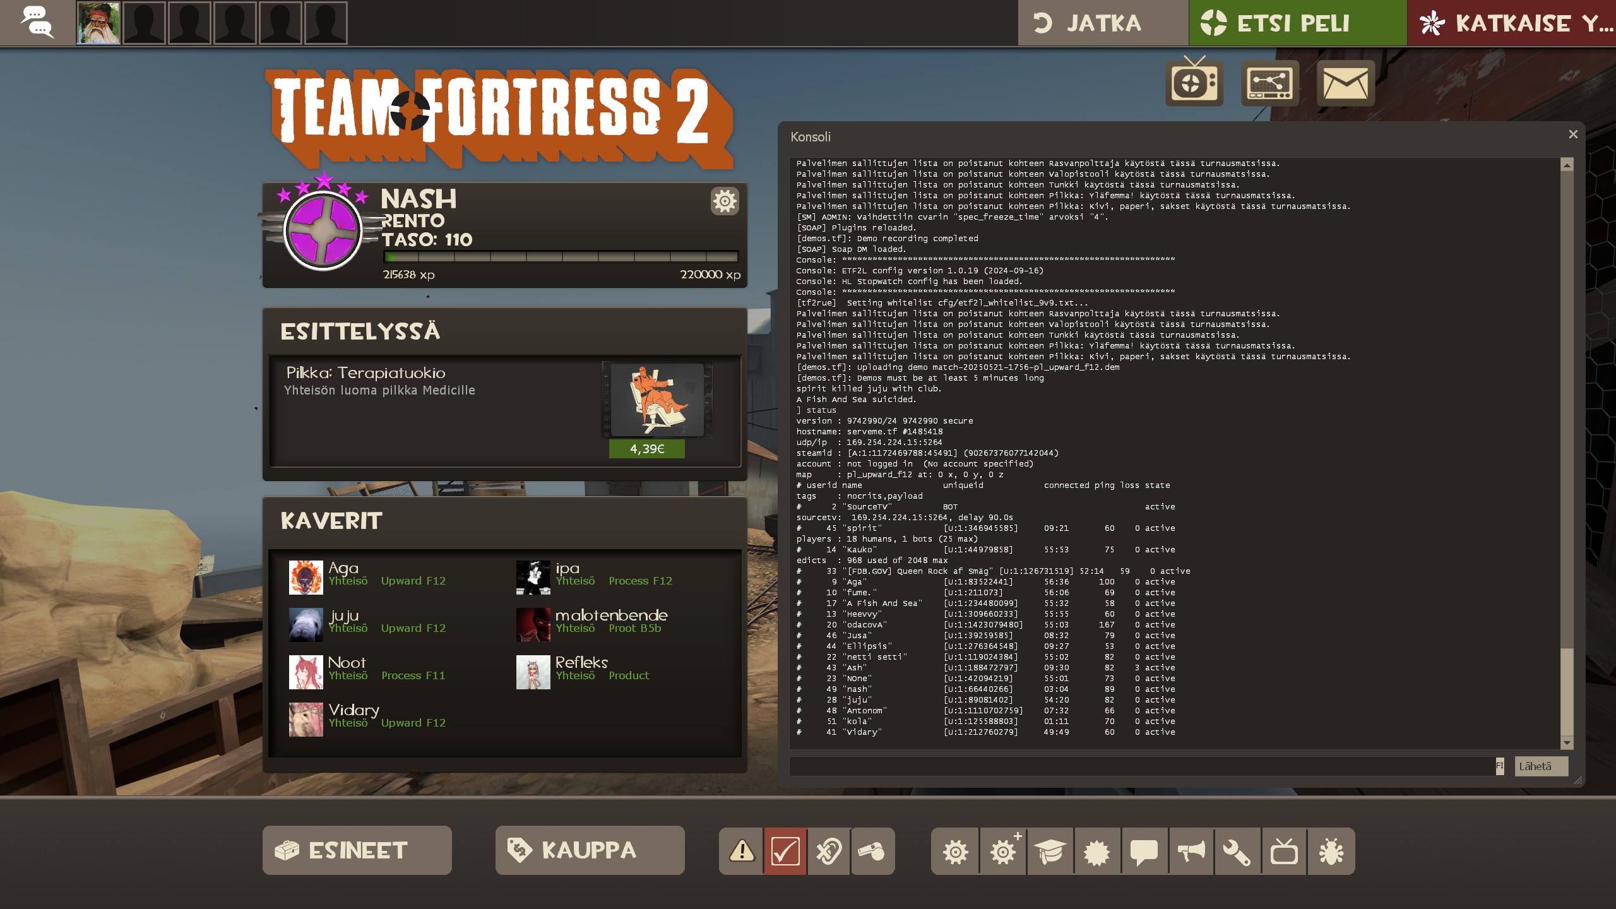Open the featured Terapiatuokio taunt thumbnail
This screenshot has width=1616, height=909.
click(657, 400)
